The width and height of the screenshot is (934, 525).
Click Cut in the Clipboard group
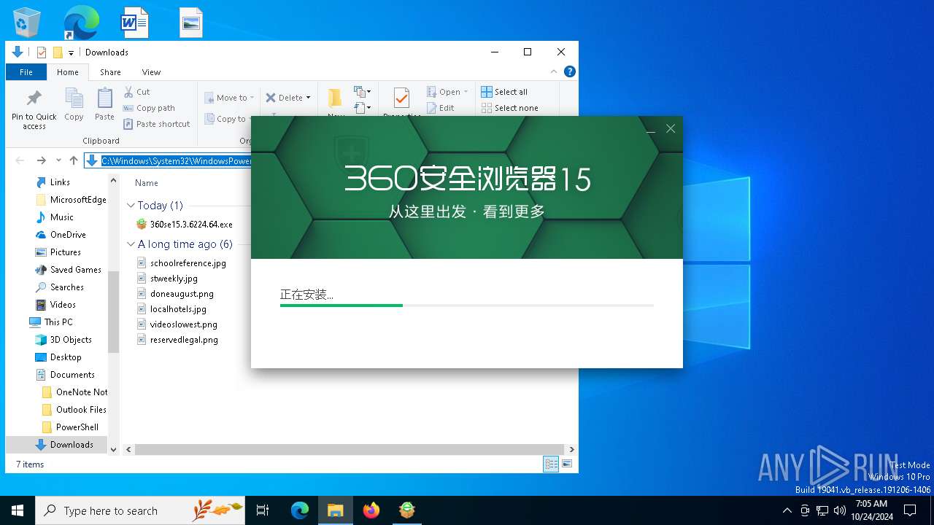[x=136, y=92]
